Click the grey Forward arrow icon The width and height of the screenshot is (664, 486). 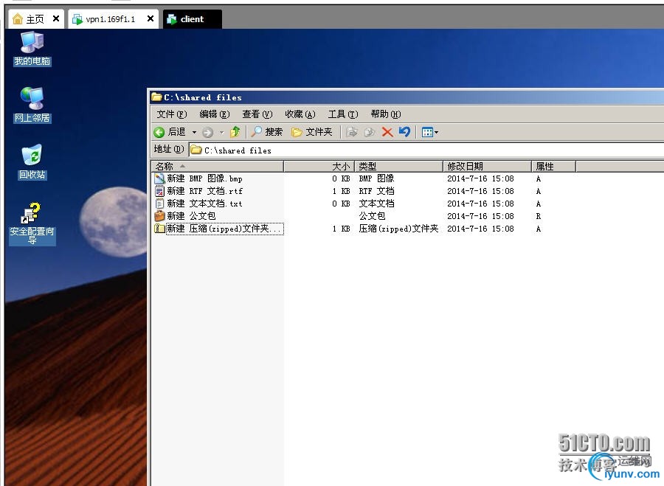tap(207, 133)
